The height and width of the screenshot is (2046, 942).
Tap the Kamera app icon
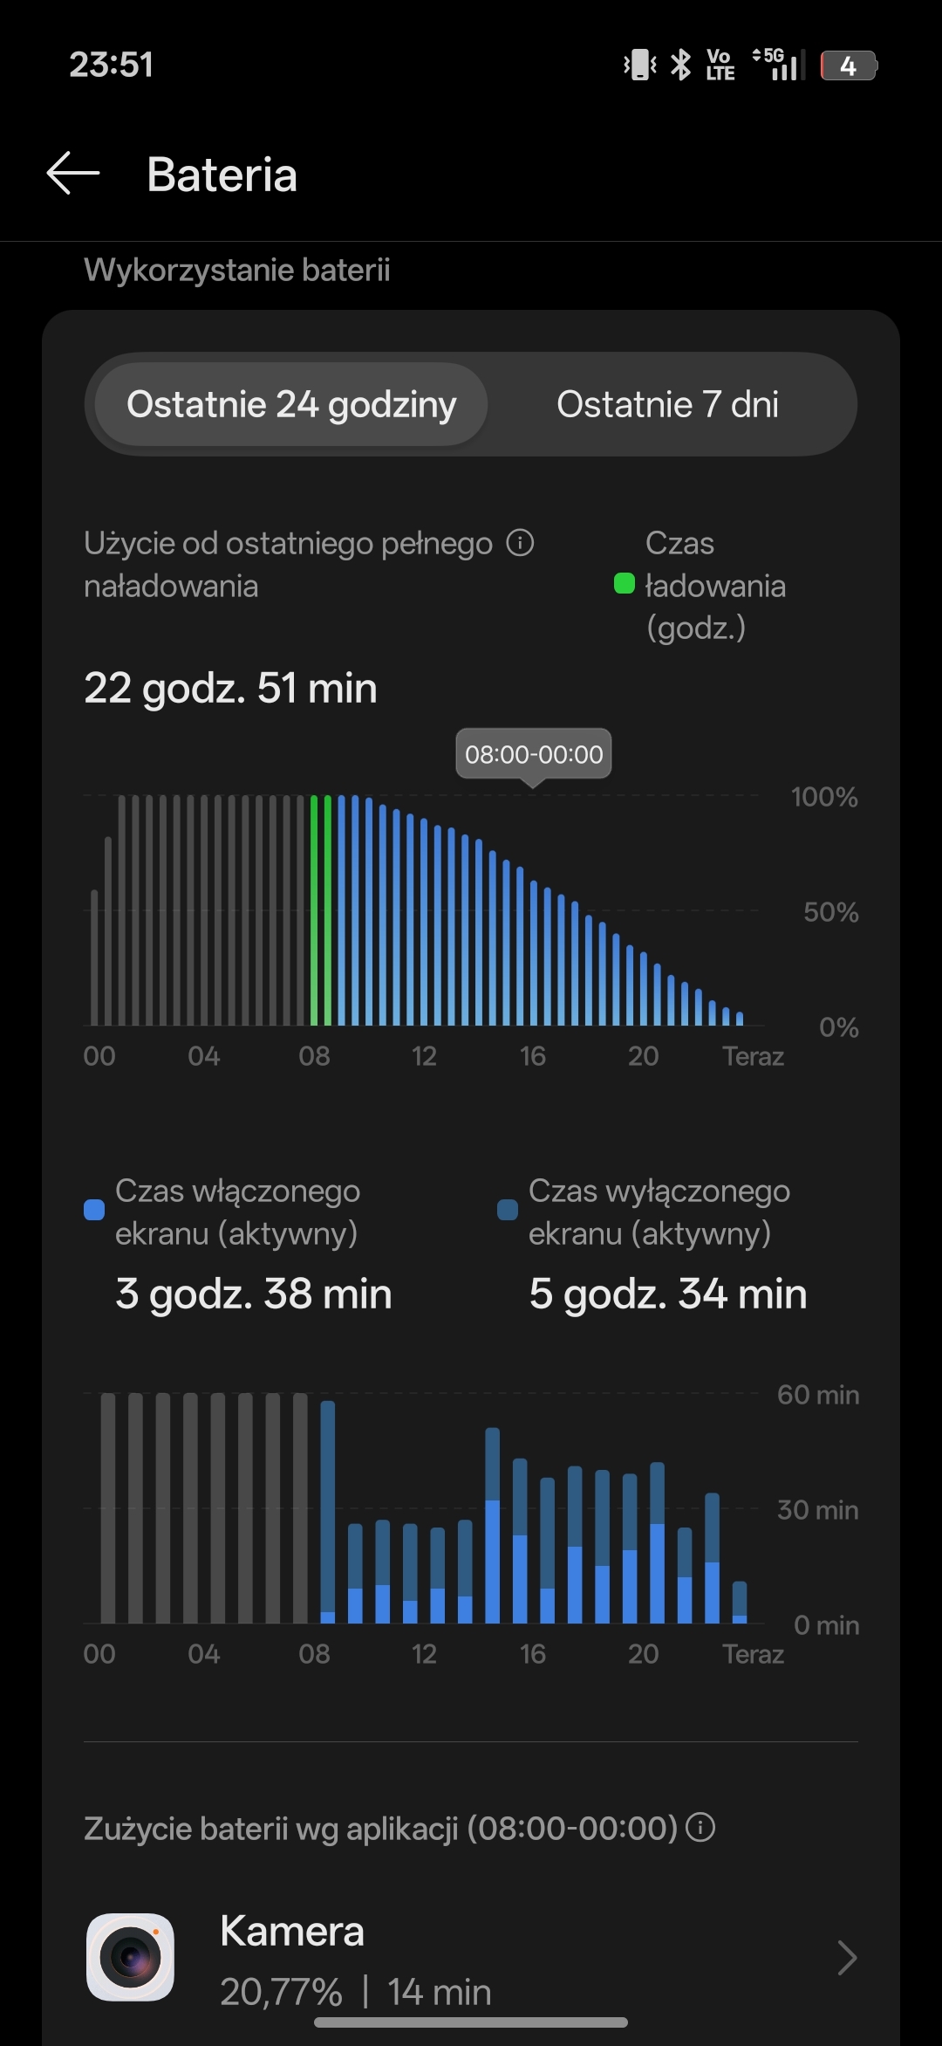tap(130, 1957)
